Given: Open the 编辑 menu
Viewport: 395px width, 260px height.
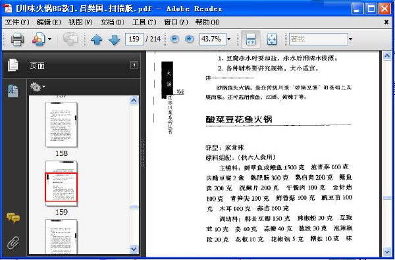Looking at the screenshot, I should coord(49,22).
